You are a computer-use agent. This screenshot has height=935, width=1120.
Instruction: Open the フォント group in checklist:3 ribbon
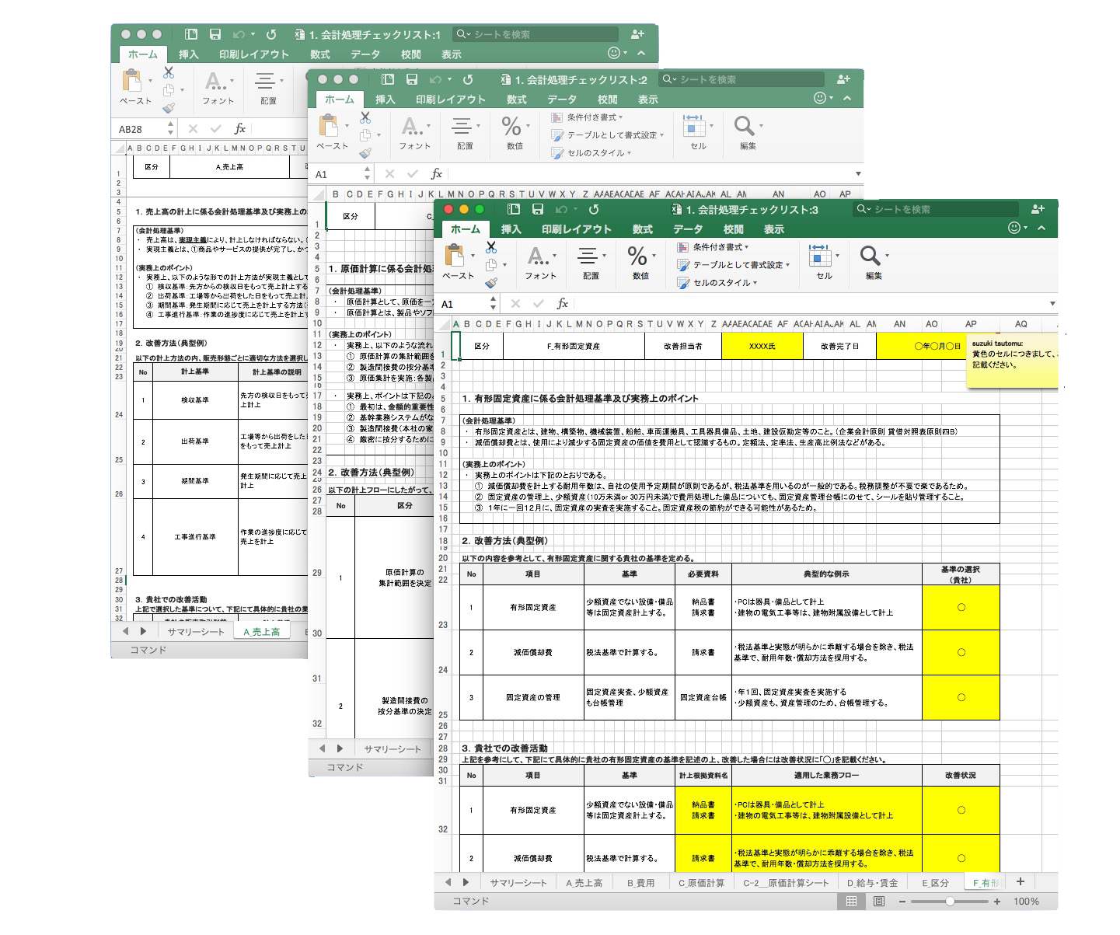click(x=538, y=256)
